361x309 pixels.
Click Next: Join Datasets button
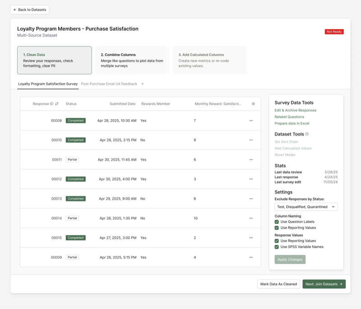pos(324,284)
